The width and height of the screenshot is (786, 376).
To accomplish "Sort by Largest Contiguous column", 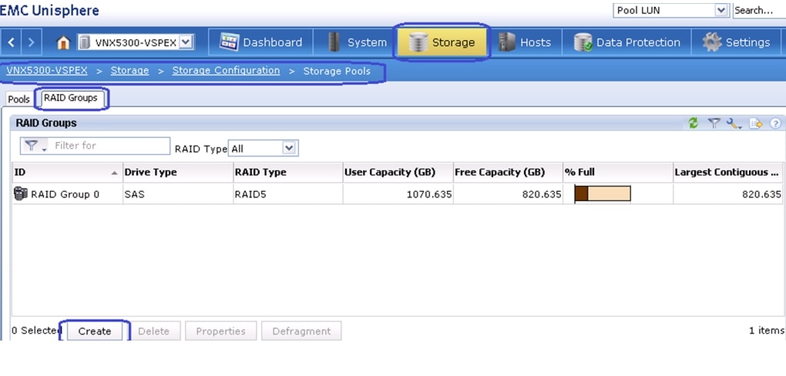I will click(x=728, y=173).
